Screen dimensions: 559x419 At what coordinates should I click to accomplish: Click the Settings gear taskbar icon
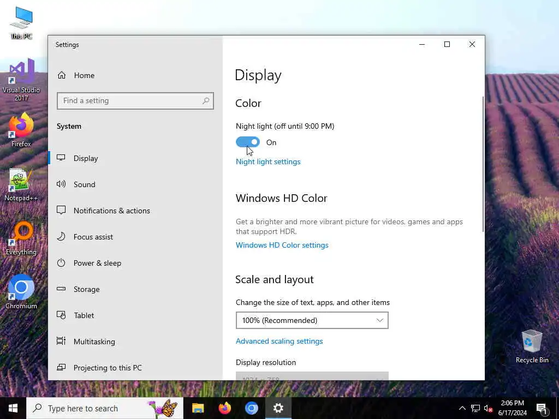click(278, 408)
